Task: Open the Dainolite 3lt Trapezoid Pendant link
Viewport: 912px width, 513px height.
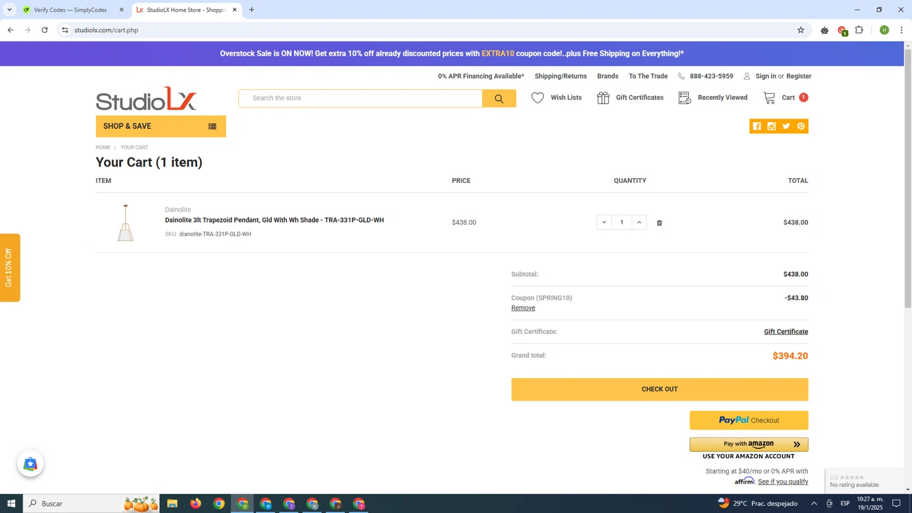Action: coord(274,220)
